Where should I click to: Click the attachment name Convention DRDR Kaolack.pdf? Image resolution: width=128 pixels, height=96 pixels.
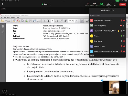coord(56,39)
